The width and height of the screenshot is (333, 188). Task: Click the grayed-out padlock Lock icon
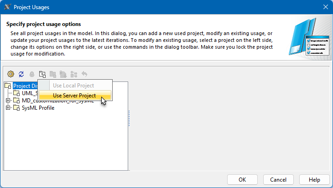31,74
